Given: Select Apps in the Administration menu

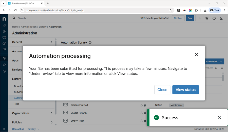Looking at the screenshot, I should pos(15,60).
